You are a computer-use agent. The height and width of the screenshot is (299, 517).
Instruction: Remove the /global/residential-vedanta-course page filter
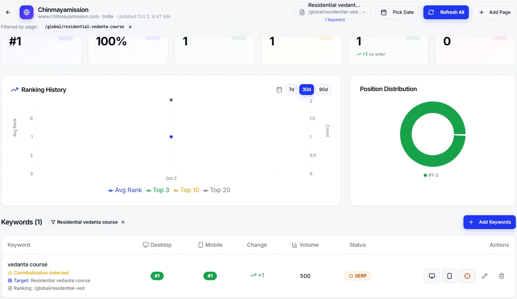coord(130,27)
